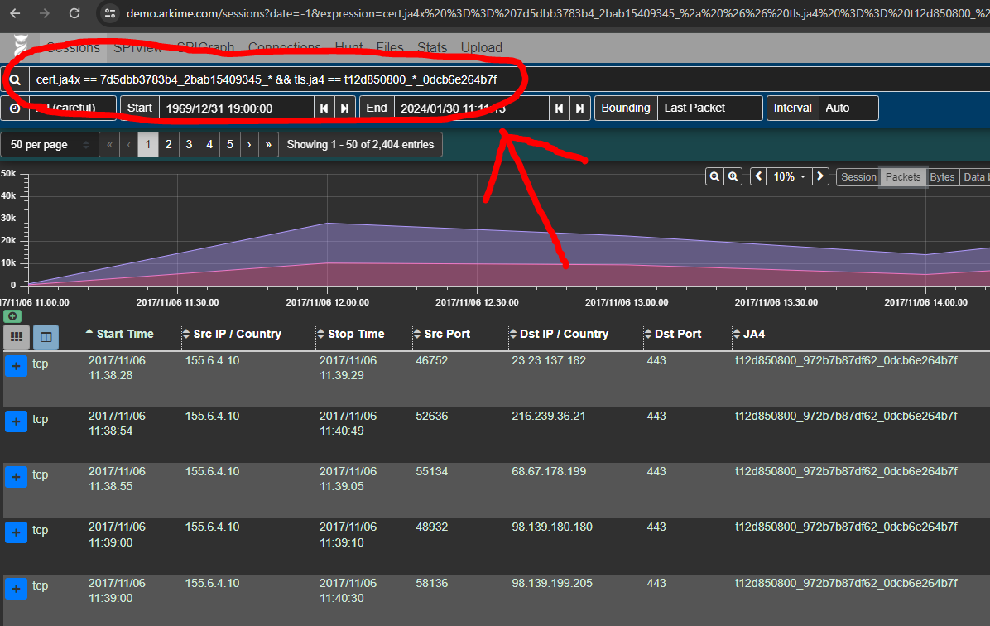
Task: Open Bounding Last Packet dropdown
Action: pos(709,108)
